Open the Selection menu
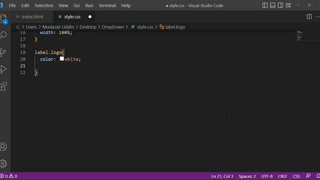The height and width of the screenshot is (180, 320). tap(43, 5)
